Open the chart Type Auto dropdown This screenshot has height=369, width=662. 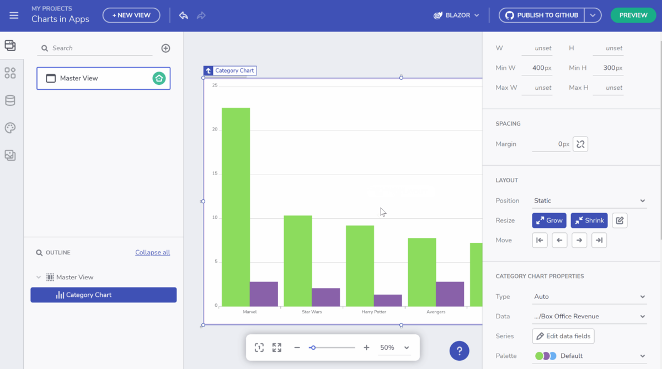point(589,296)
